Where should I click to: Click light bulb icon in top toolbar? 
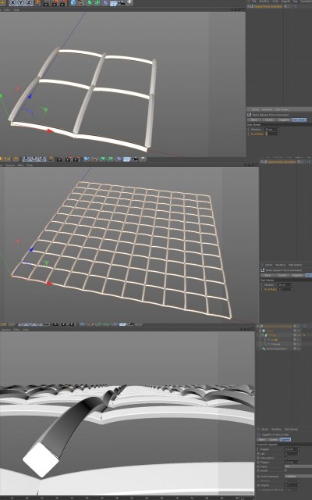(130, 3)
